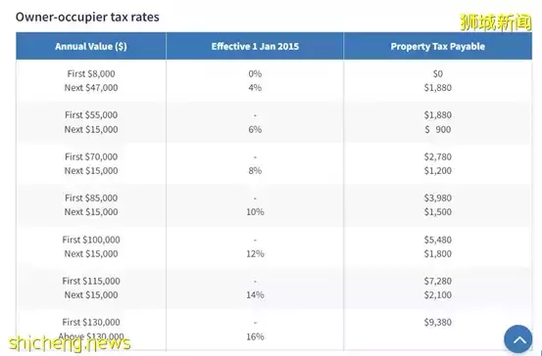Image resolution: width=542 pixels, height=356 pixels.
Task: Select the First $100,000 cell
Action: (91, 240)
